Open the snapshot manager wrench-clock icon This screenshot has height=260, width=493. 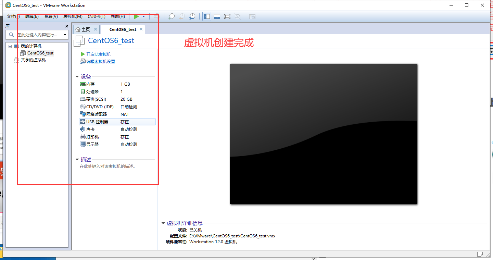pos(192,16)
